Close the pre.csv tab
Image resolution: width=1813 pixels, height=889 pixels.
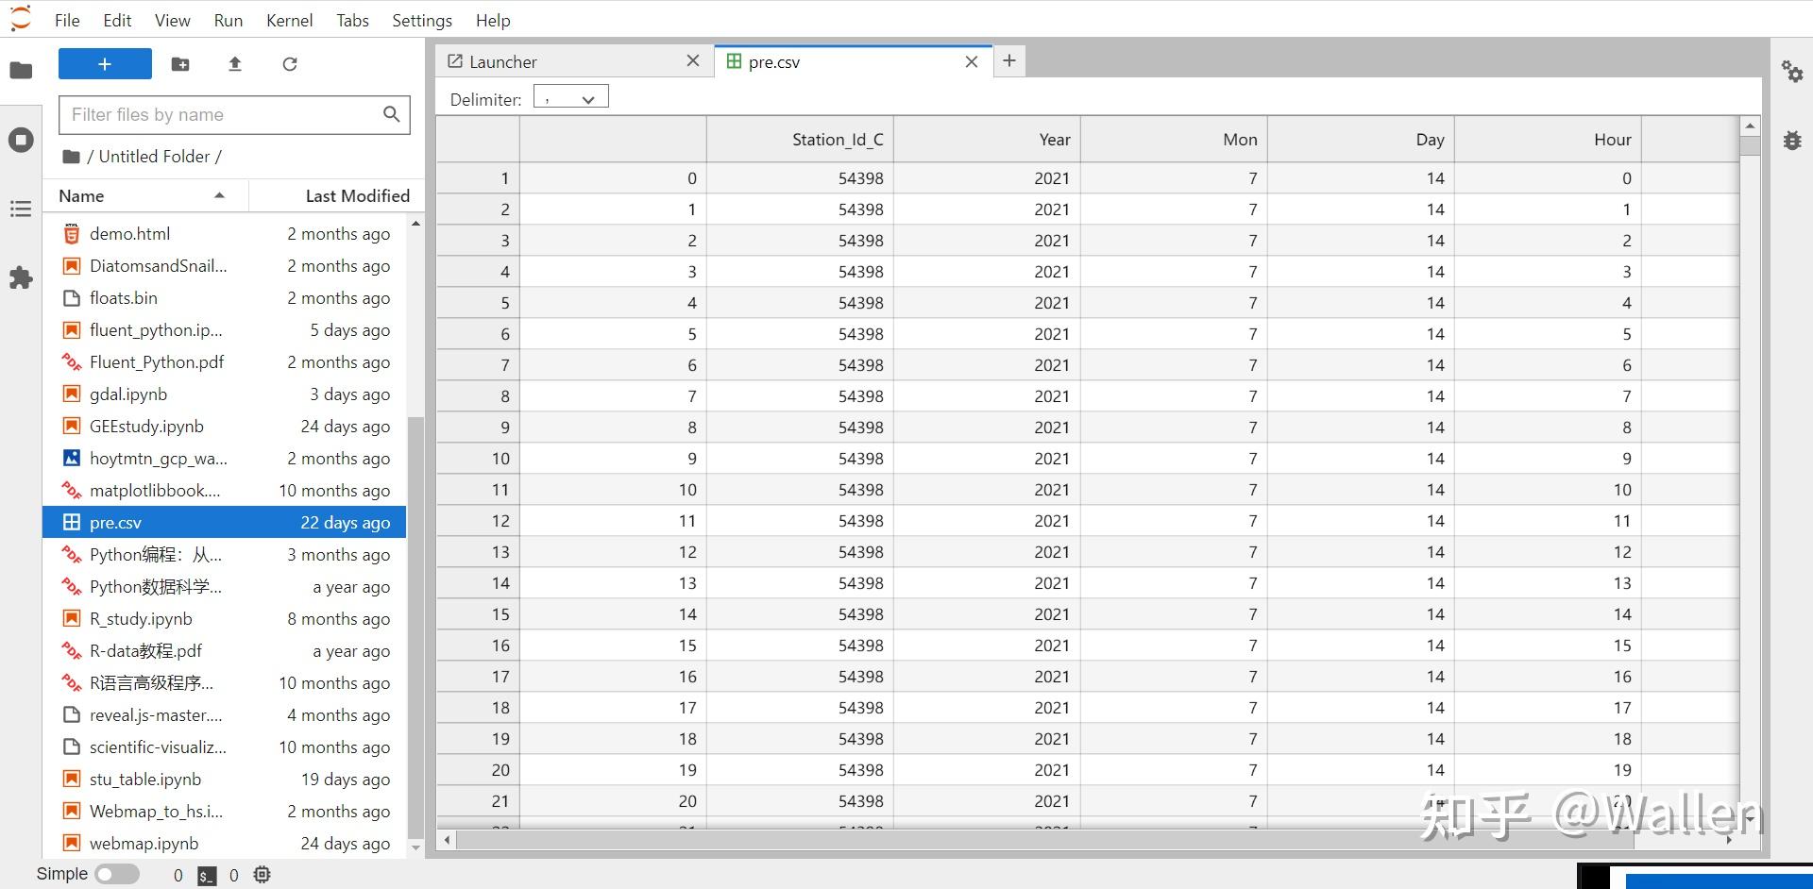[x=972, y=61]
